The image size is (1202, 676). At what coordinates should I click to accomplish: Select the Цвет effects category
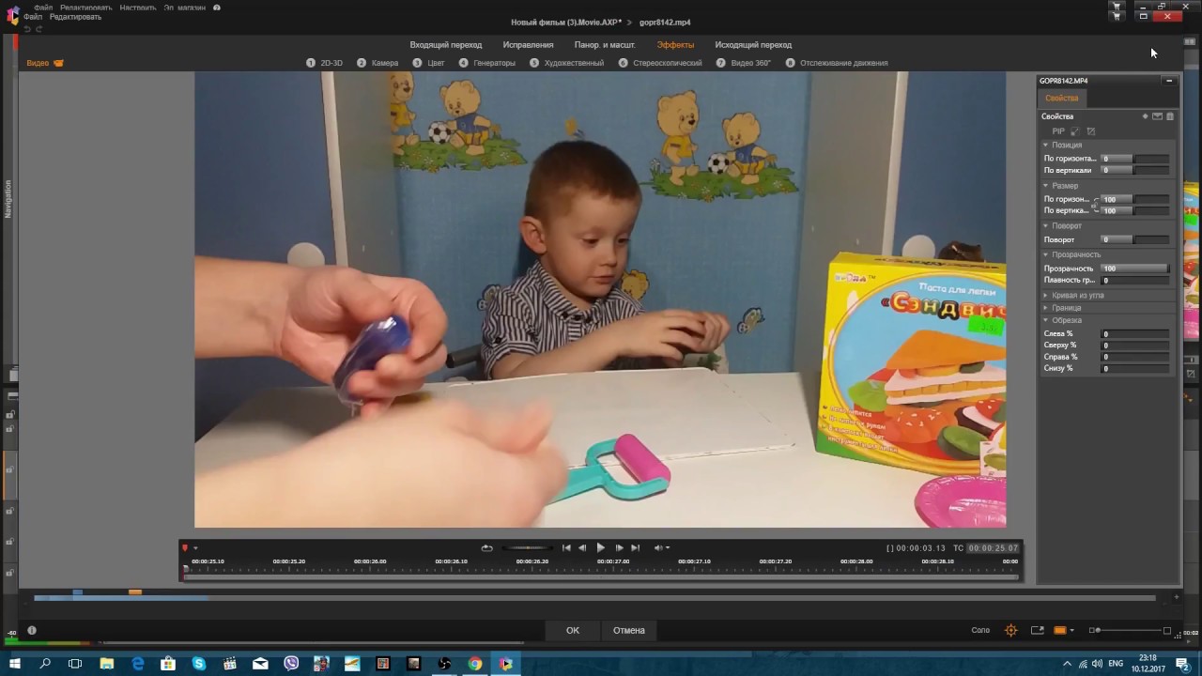429,63
